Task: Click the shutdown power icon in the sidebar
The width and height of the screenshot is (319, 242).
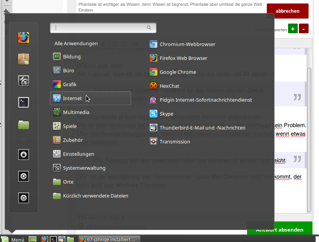Action: pos(24,198)
